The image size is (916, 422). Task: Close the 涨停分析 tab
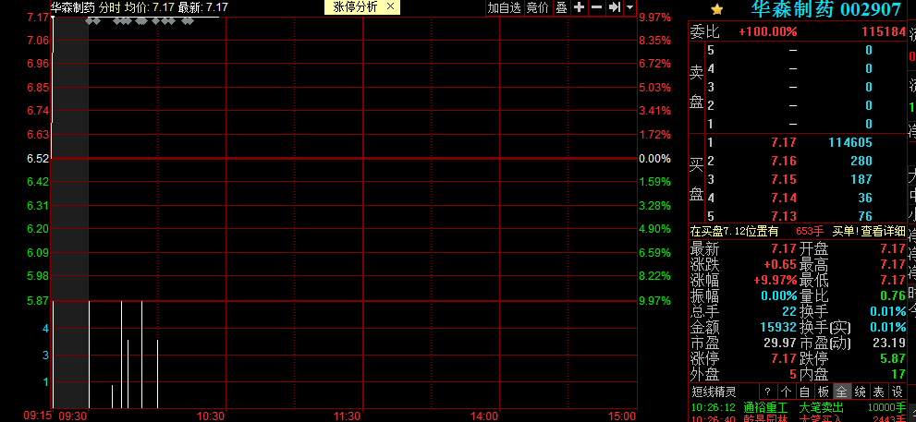click(x=391, y=7)
